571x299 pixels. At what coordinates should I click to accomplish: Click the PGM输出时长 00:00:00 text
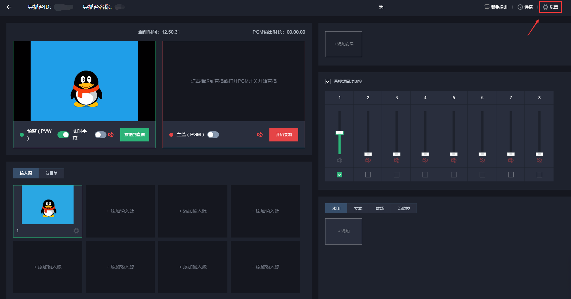click(279, 32)
